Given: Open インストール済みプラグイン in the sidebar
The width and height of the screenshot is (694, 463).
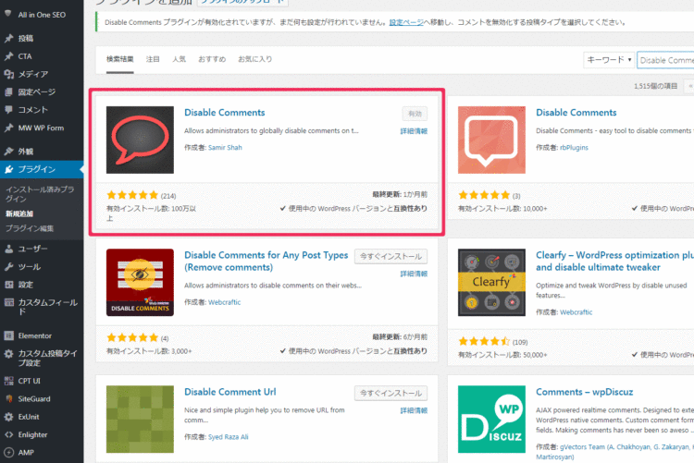Looking at the screenshot, I should click(x=41, y=193).
